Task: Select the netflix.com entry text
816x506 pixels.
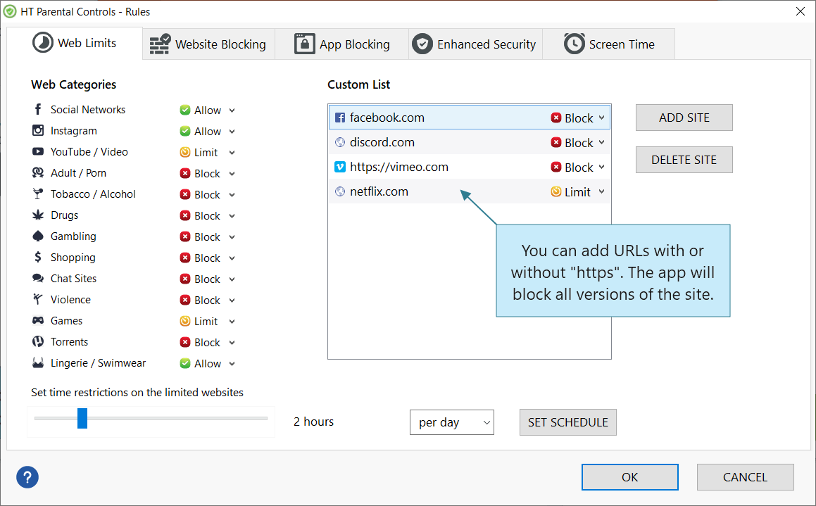Action: point(379,191)
